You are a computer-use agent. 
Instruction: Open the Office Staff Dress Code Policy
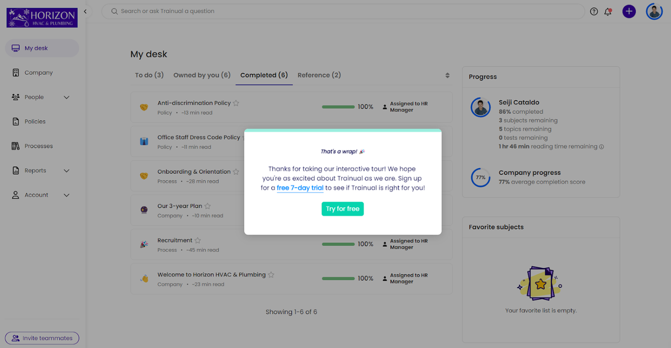coord(199,137)
